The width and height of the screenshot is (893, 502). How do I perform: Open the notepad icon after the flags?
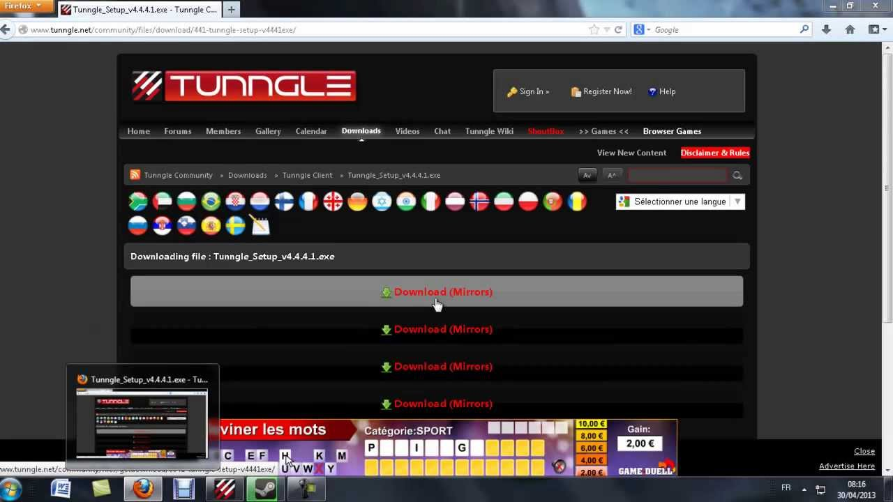coord(260,225)
